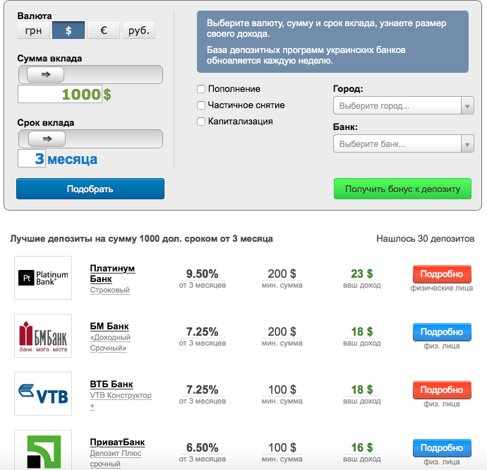This screenshot has width=487, height=470.
Task: Click the ПриватБанк green logo
Action: coord(43,450)
